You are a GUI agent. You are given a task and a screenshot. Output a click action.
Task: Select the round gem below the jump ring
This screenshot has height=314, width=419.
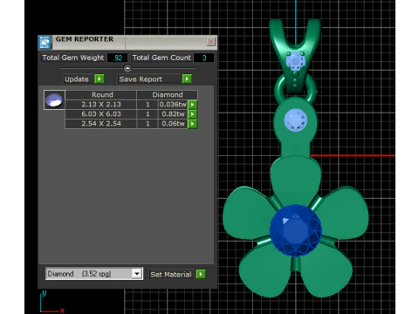tap(296, 119)
